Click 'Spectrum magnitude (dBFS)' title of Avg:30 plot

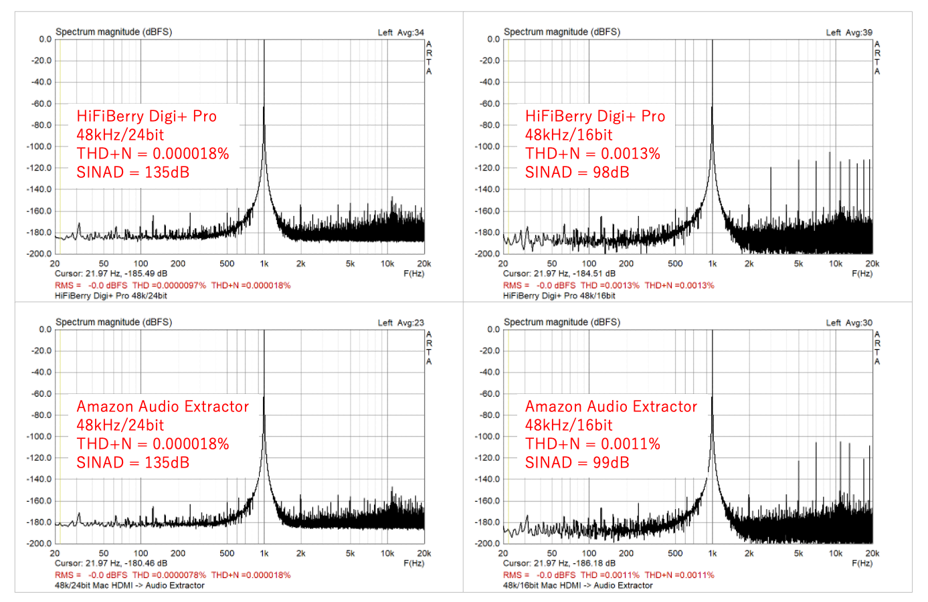[x=562, y=322]
